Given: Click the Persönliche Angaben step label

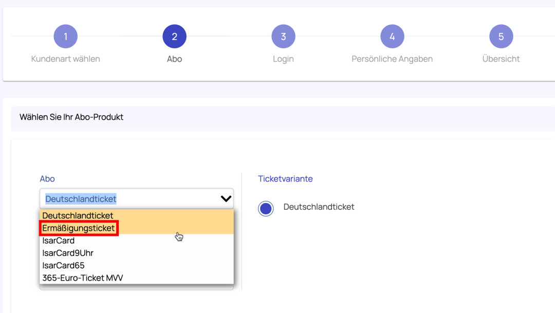Looking at the screenshot, I should 392,59.
